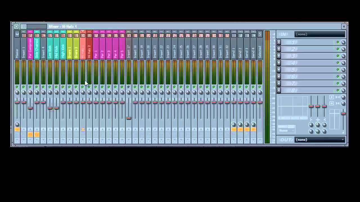
Task: Open the IN input source dropdown
Action: click(x=320, y=34)
